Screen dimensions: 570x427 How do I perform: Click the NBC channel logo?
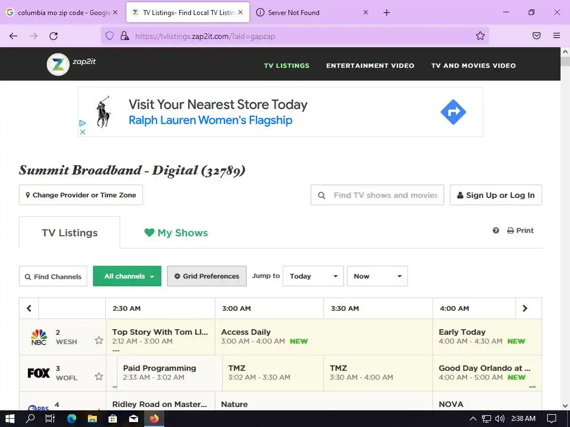(39, 337)
